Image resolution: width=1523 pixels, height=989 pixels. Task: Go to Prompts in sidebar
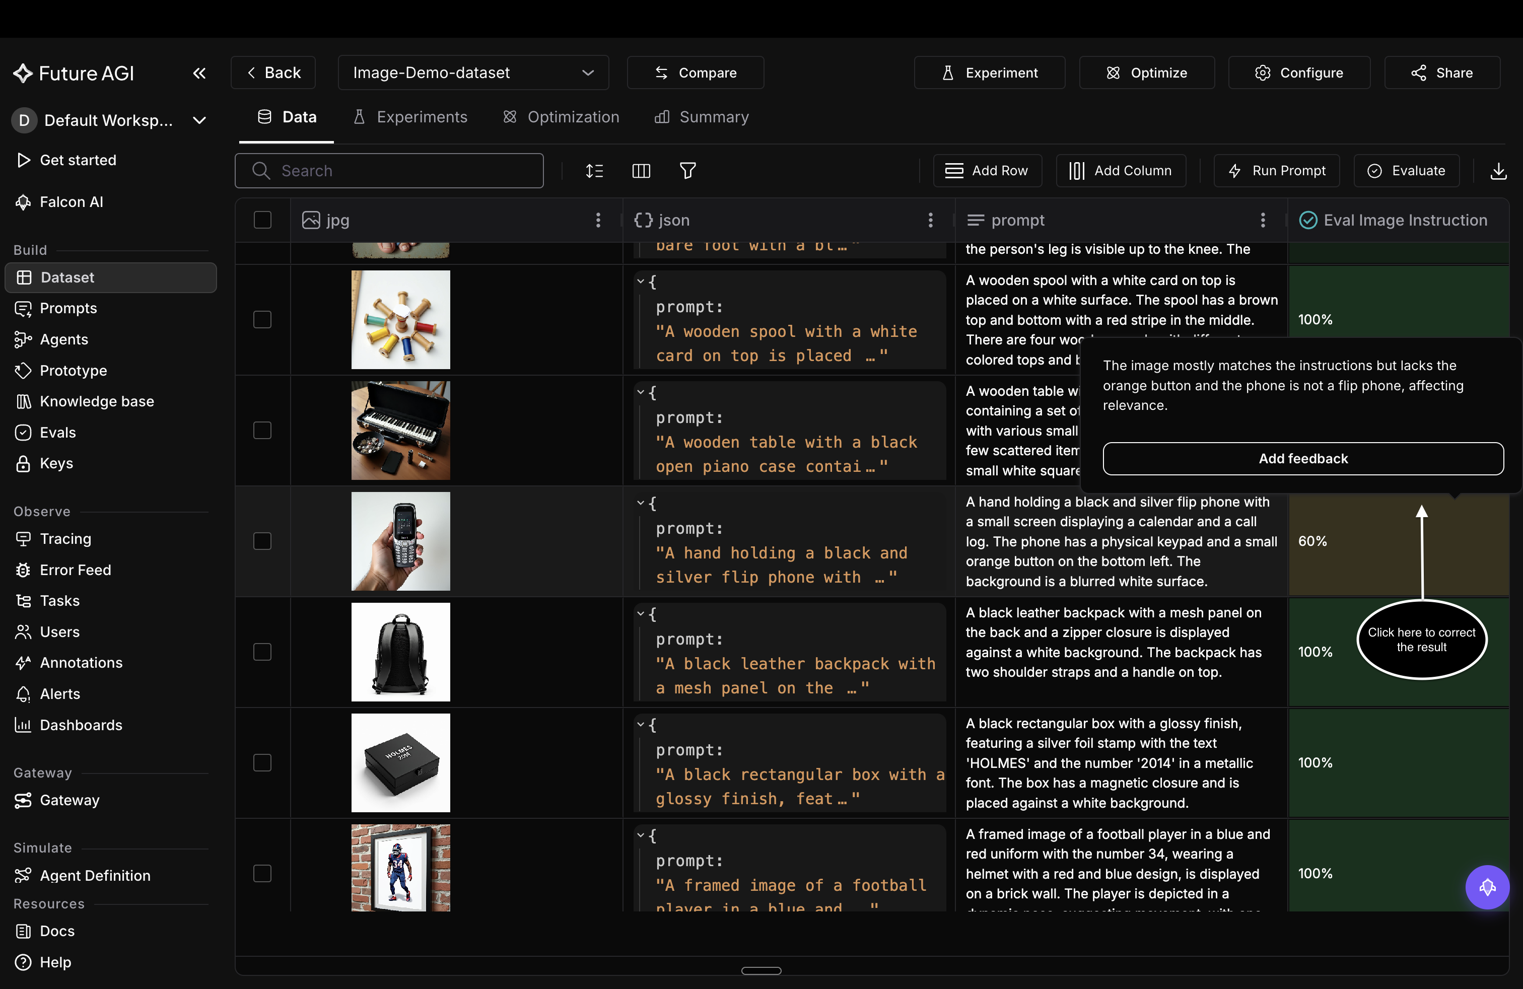click(110, 308)
